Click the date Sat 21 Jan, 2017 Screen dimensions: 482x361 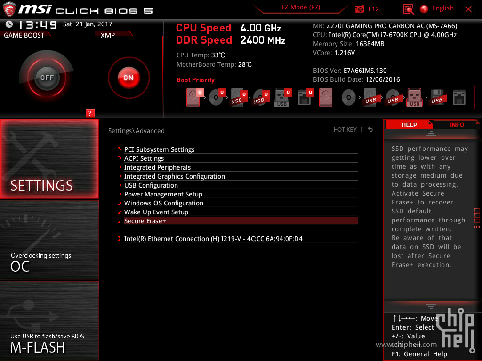[x=88, y=24]
